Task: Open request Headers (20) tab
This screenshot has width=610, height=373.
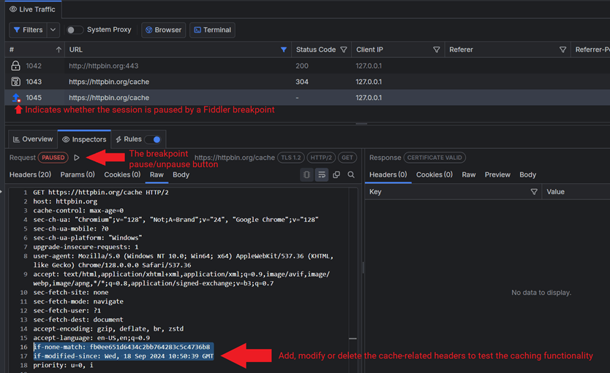Action: click(x=30, y=174)
